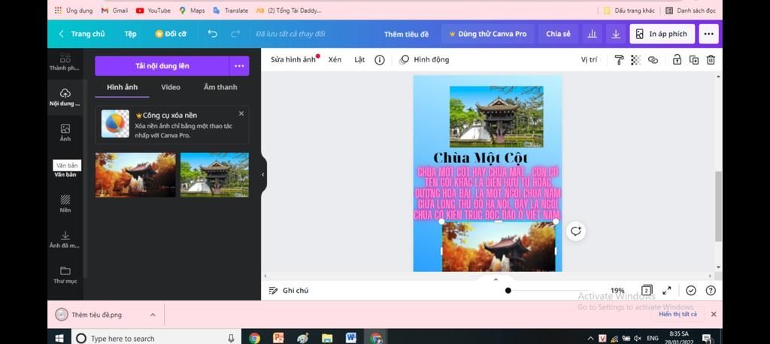
Task: Expand the page list chevron below canvas
Action: click(x=496, y=279)
